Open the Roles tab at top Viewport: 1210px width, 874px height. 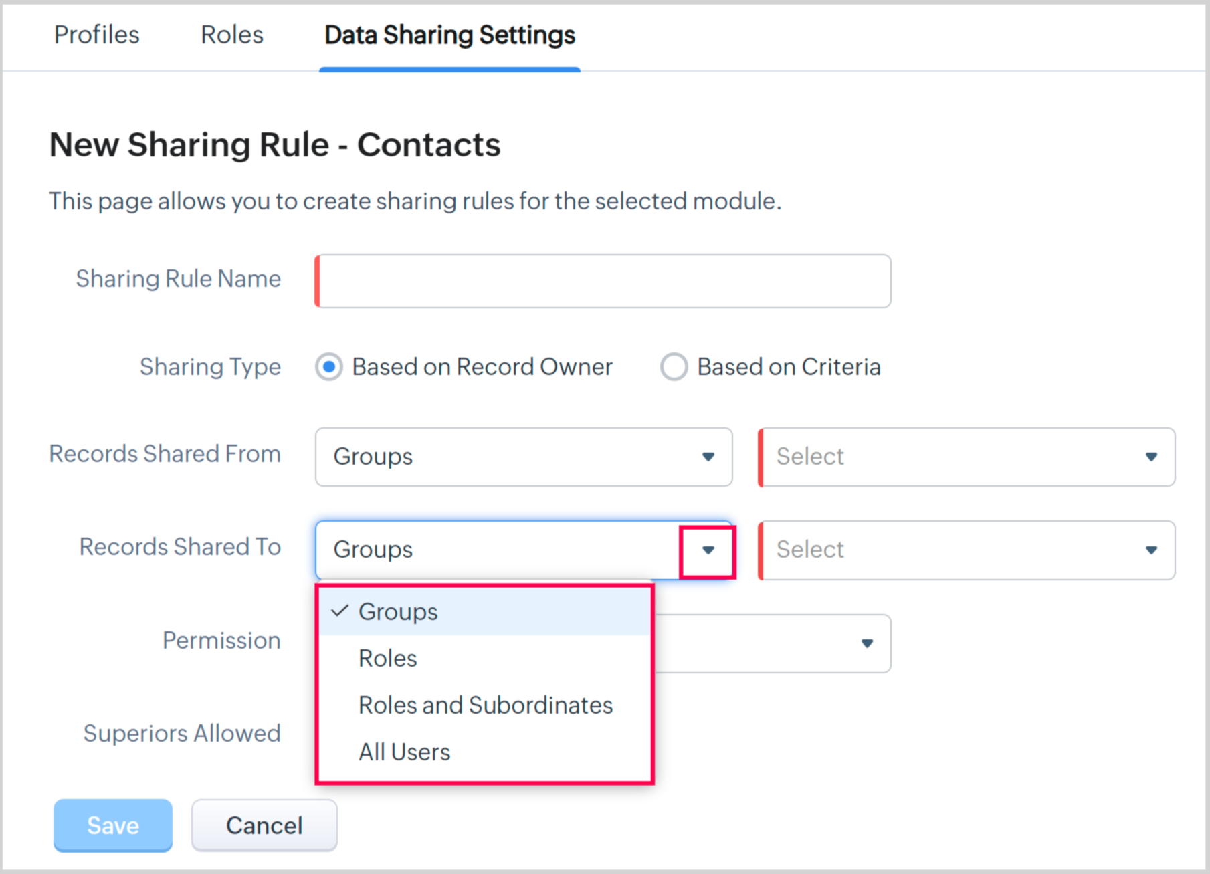pos(232,35)
